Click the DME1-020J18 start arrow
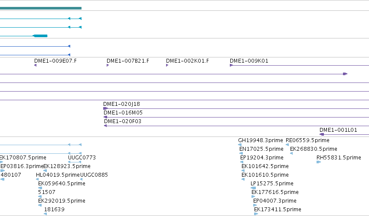Viewport: 369px width, 216px height. click(x=105, y=108)
